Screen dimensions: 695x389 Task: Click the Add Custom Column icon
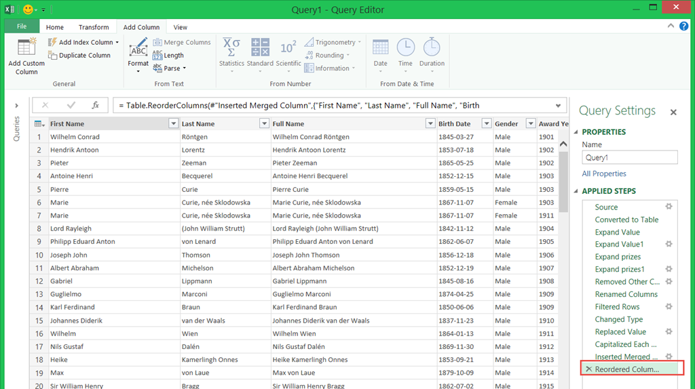pos(26,47)
